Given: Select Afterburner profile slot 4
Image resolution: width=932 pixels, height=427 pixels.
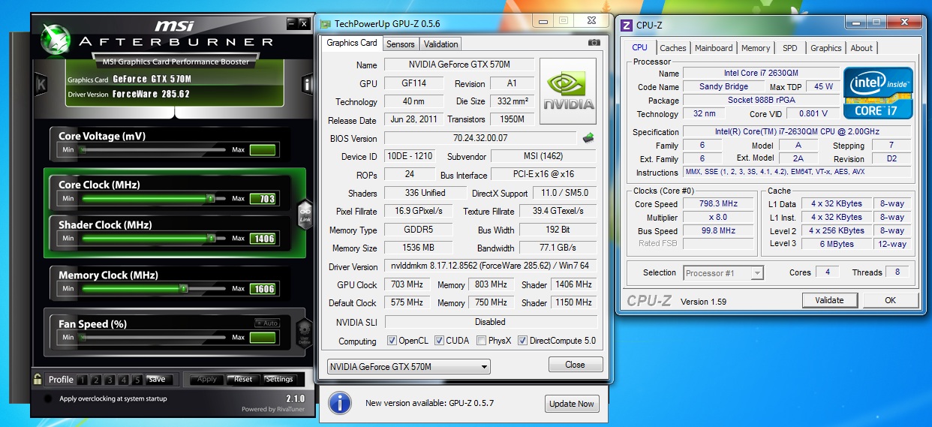Looking at the screenshot, I should (124, 380).
